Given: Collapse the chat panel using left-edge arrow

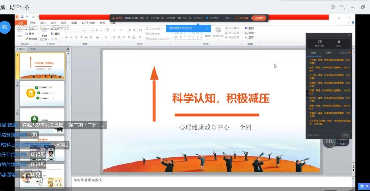Looking at the screenshot, I should point(307,93).
